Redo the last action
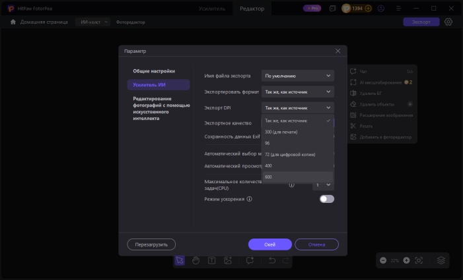 coord(285,260)
